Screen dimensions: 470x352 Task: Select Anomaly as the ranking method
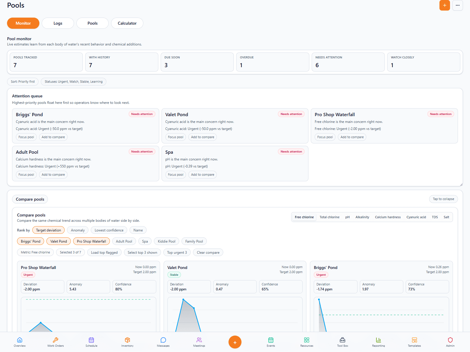point(78,230)
